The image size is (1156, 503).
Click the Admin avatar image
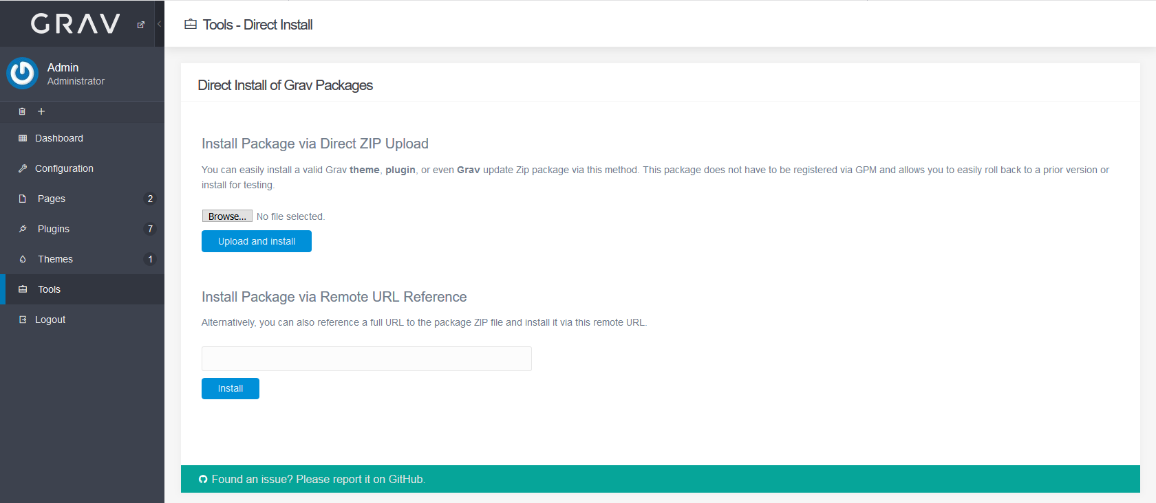coord(22,74)
